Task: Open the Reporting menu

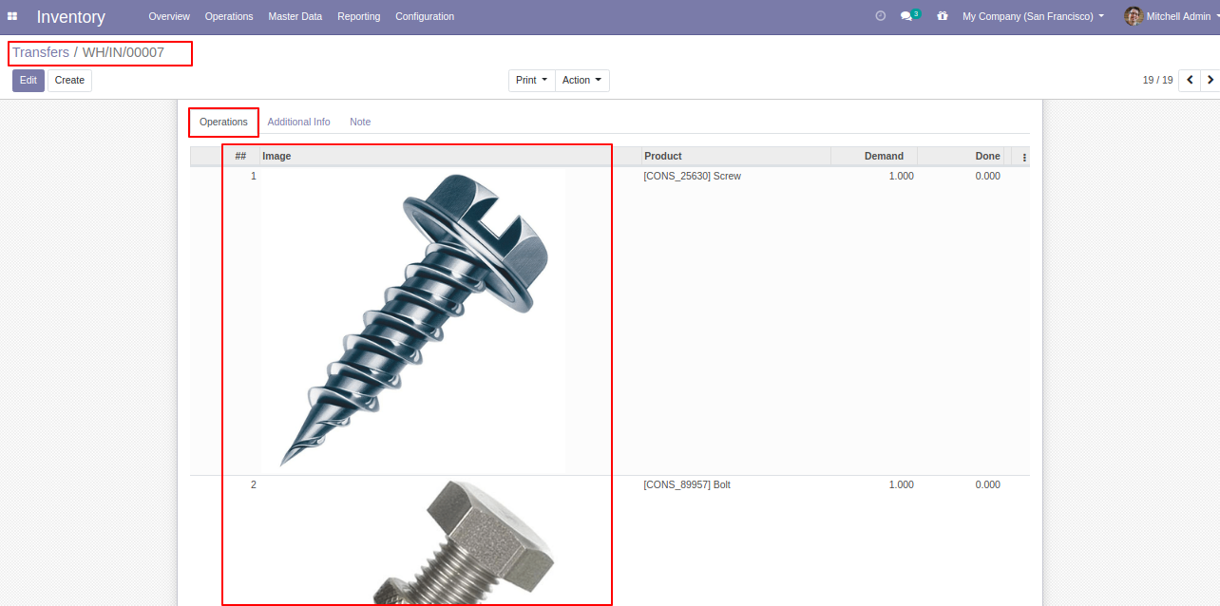Action: 358,16
